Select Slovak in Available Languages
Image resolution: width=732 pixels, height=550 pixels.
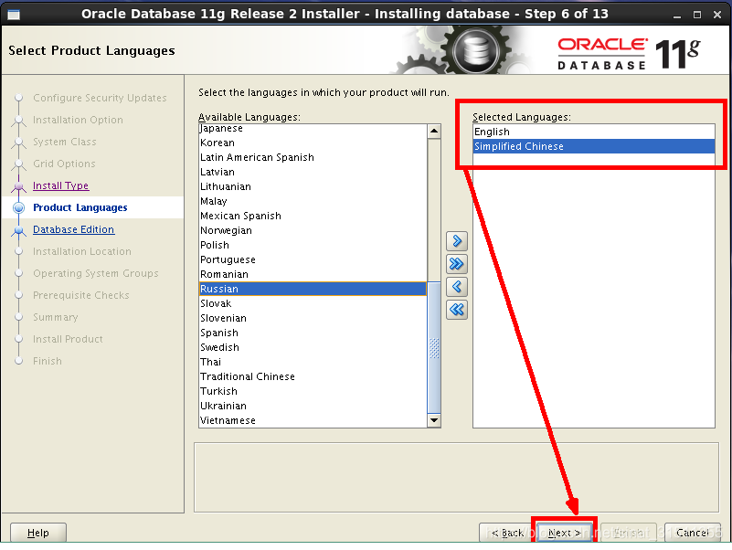click(x=313, y=303)
